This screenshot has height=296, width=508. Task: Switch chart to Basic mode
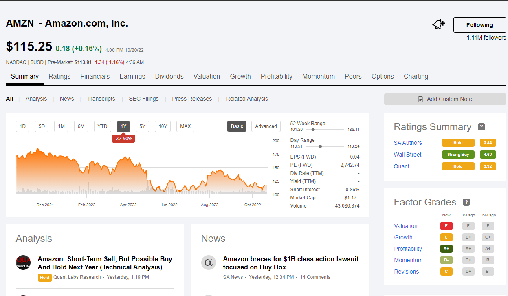237,126
